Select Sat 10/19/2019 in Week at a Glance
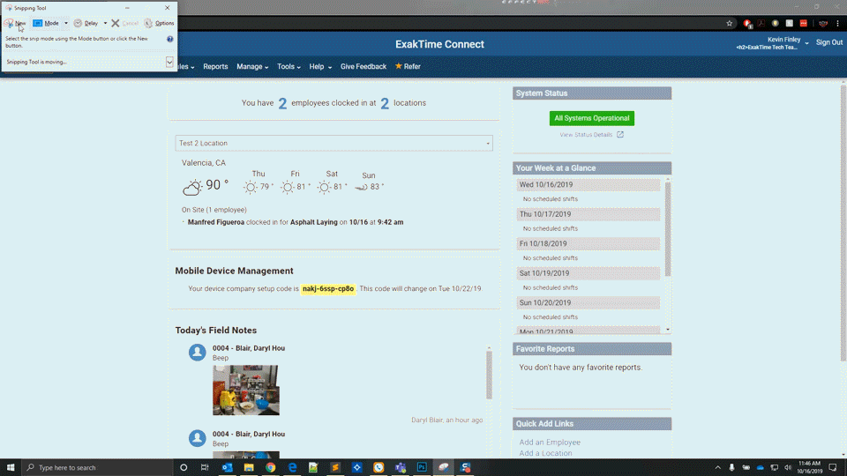The width and height of the screenshot is (847, 476). pyautogui.click(x=588, y=273)
